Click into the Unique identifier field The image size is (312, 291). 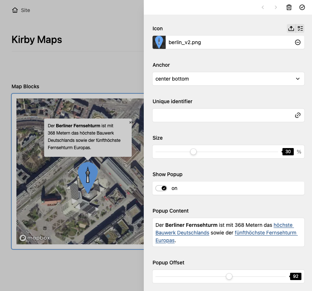pos(223,115)
